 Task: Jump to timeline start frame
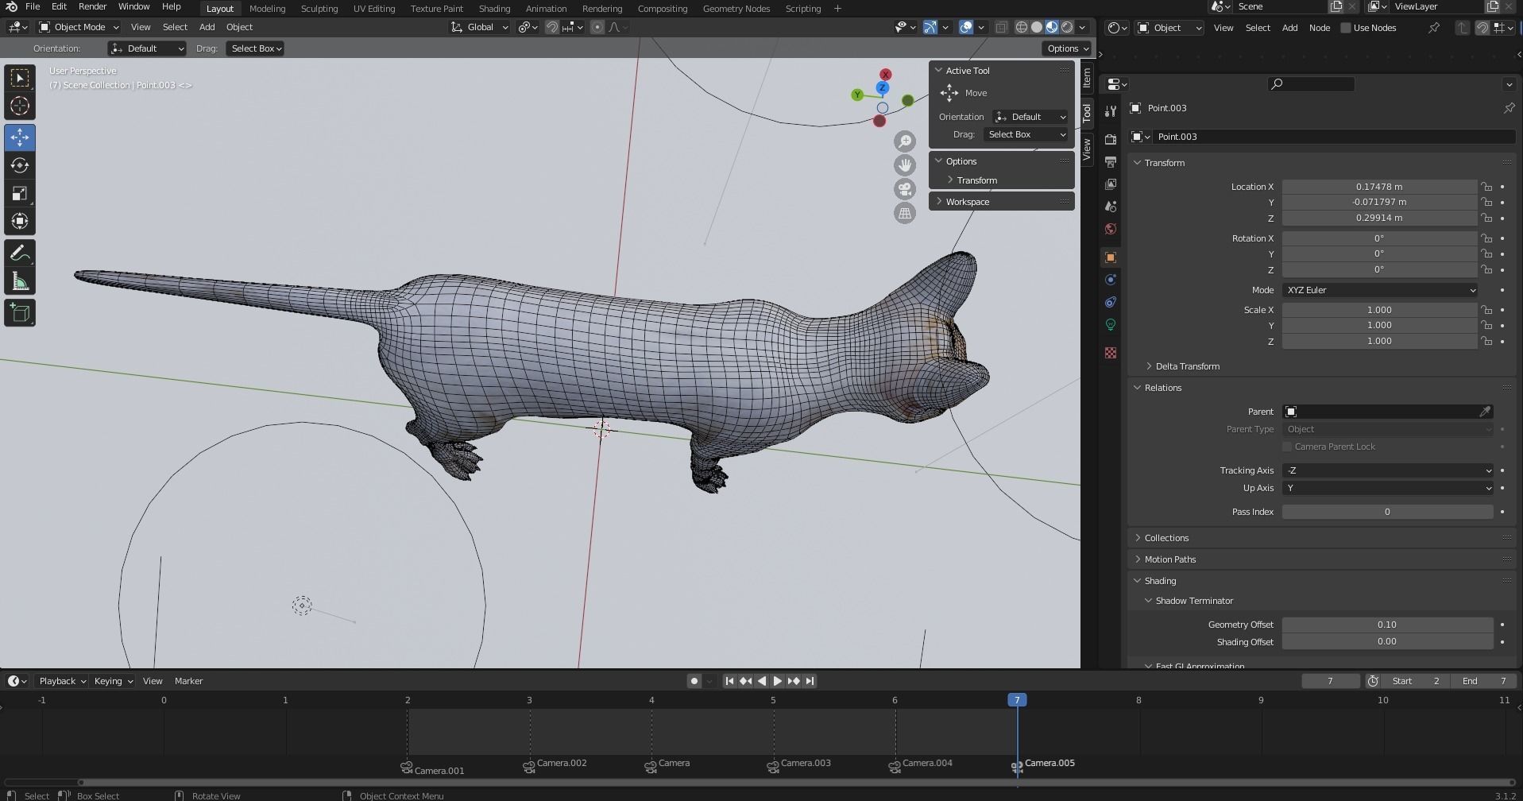pyautogui.click(x=729, y=681)
